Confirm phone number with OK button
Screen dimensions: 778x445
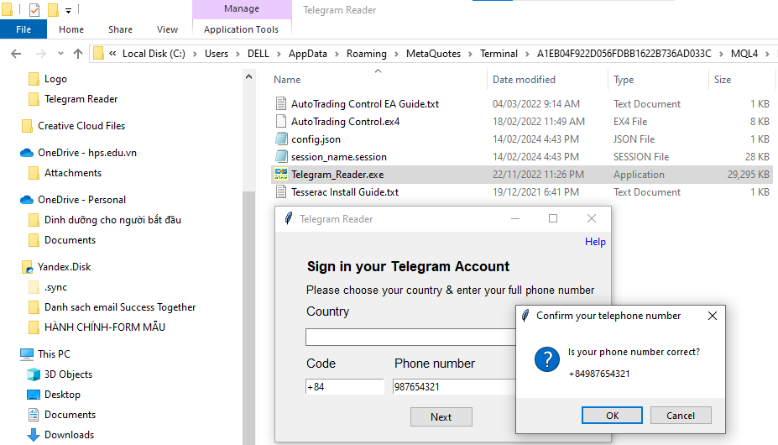tap(612, 416)
